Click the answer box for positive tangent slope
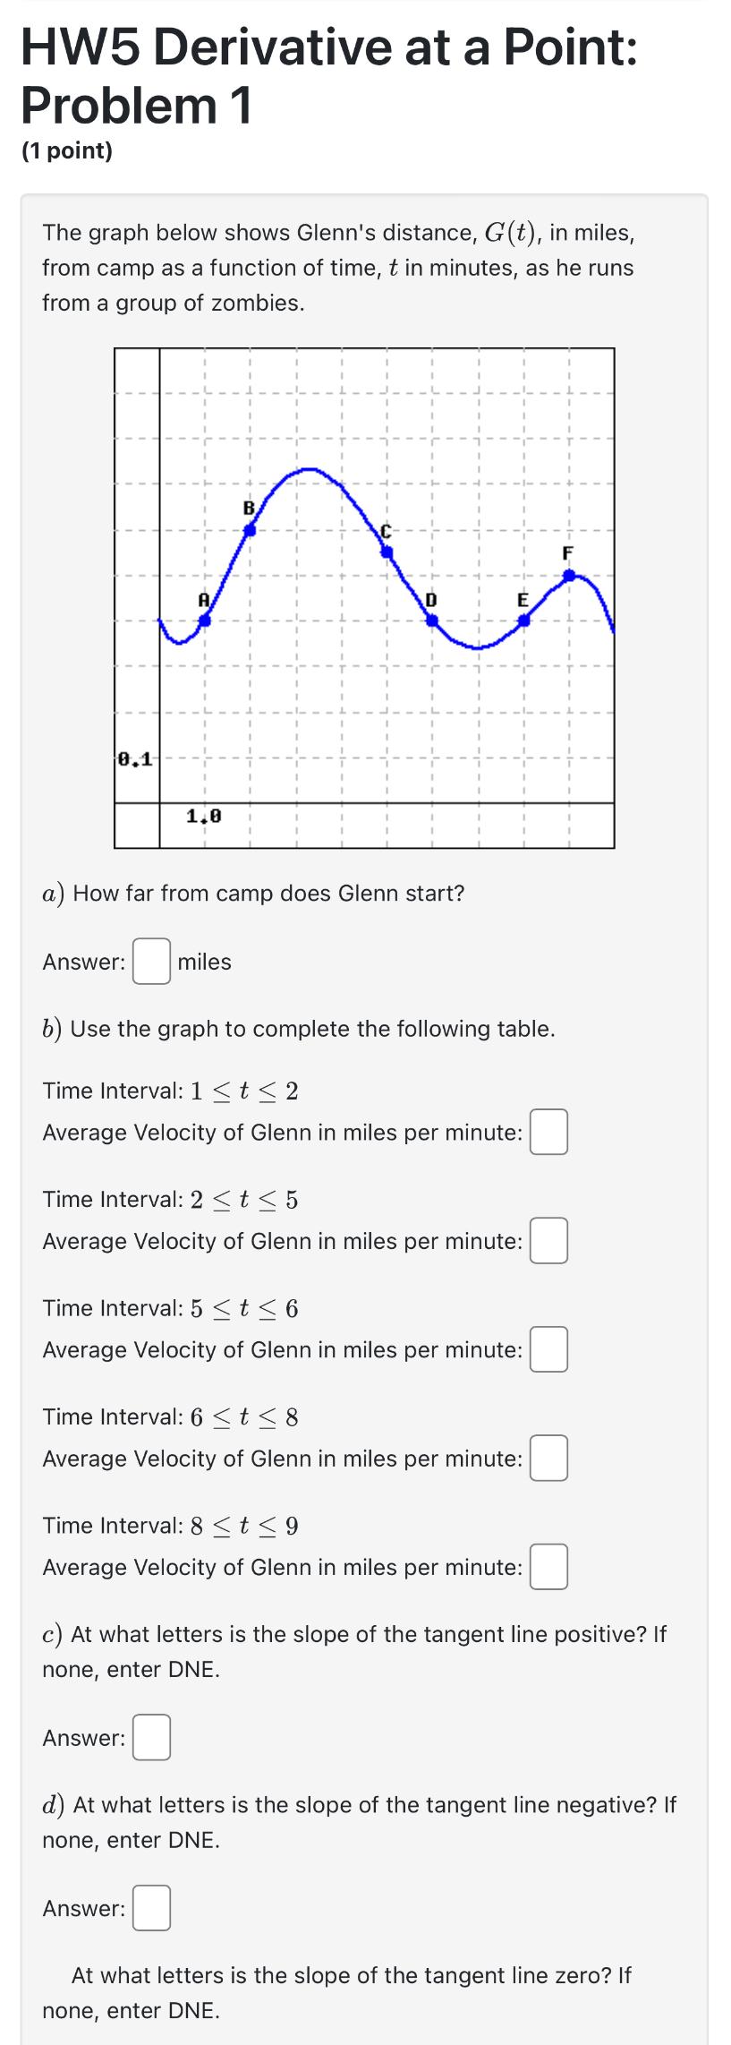The width and height of the screenshot is (731, 2045). pos(150,1738)
